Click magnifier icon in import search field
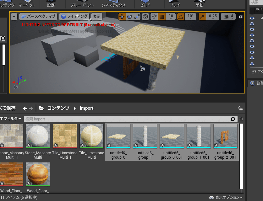This screenshot has height=201, width=263. click(233, 119)
